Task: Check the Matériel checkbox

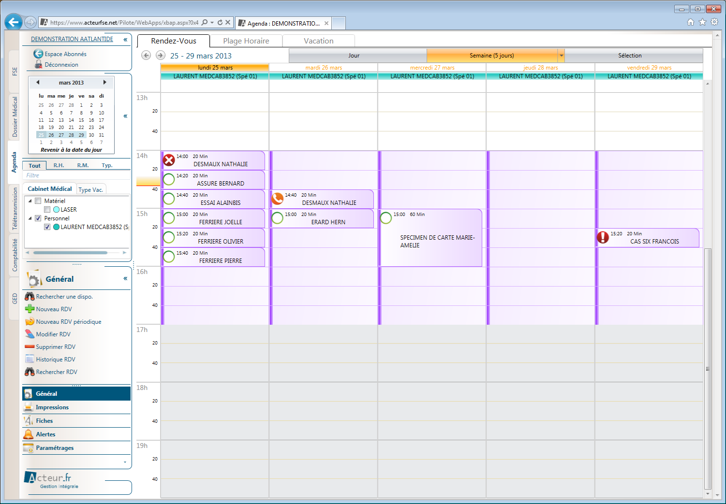Action: [38, 201]
